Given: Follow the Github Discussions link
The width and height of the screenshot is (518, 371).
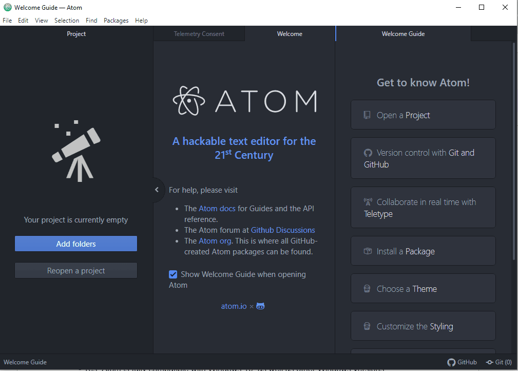Looking at the screenshot, I should pyautogui.click(x=283, y=230).
